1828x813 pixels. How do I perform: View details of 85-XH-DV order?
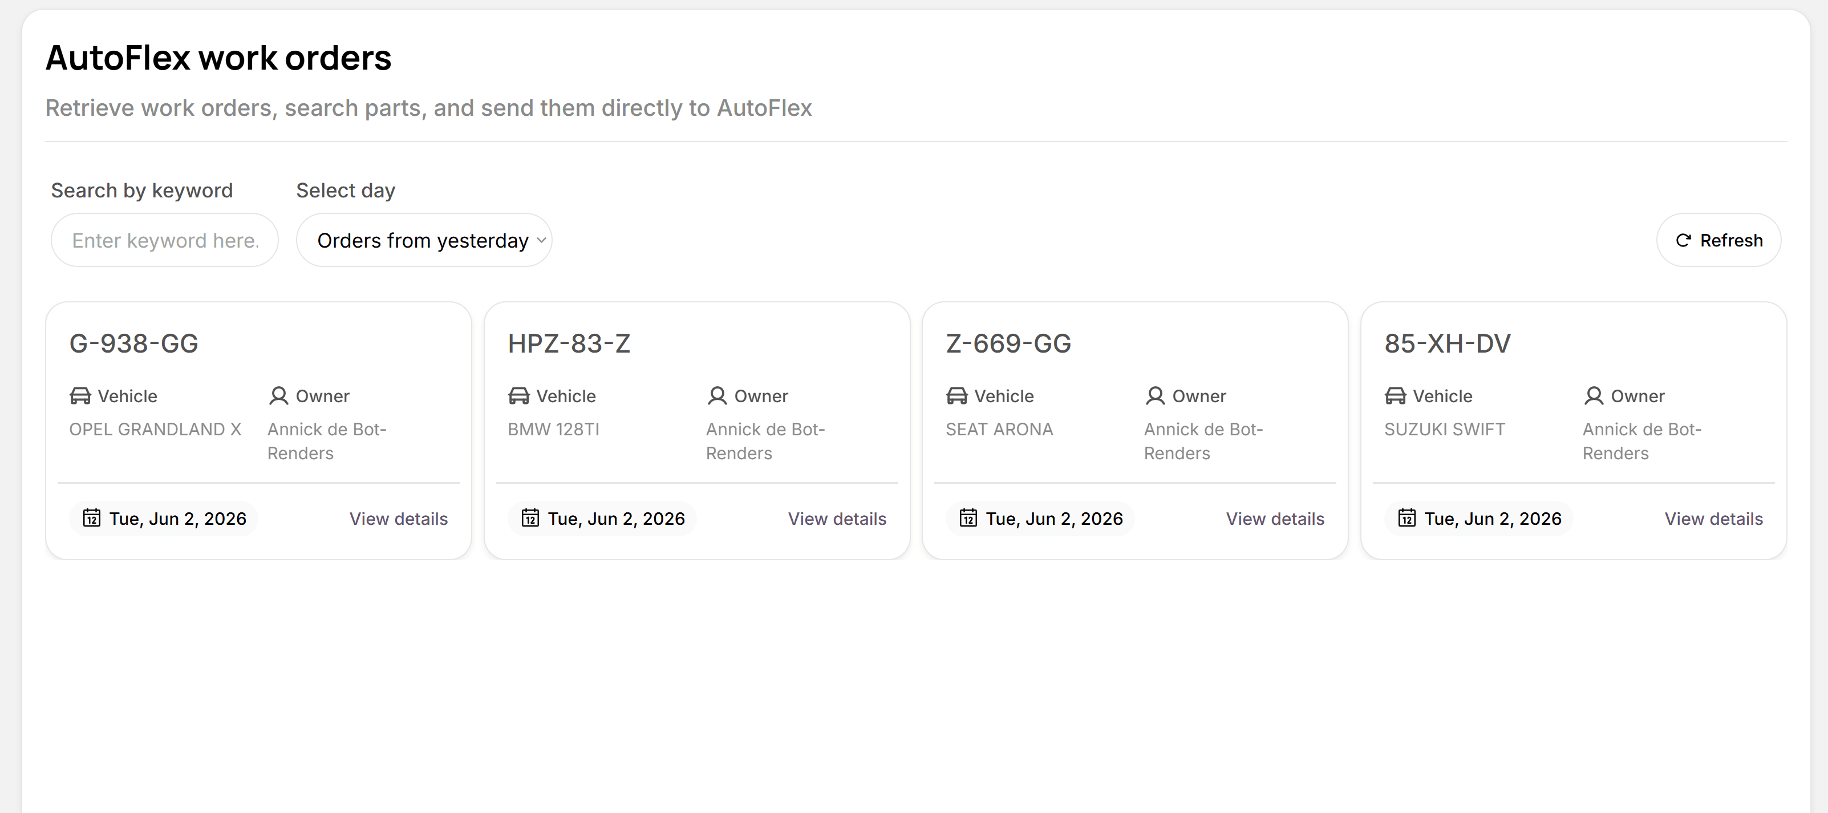point(1714,519)
